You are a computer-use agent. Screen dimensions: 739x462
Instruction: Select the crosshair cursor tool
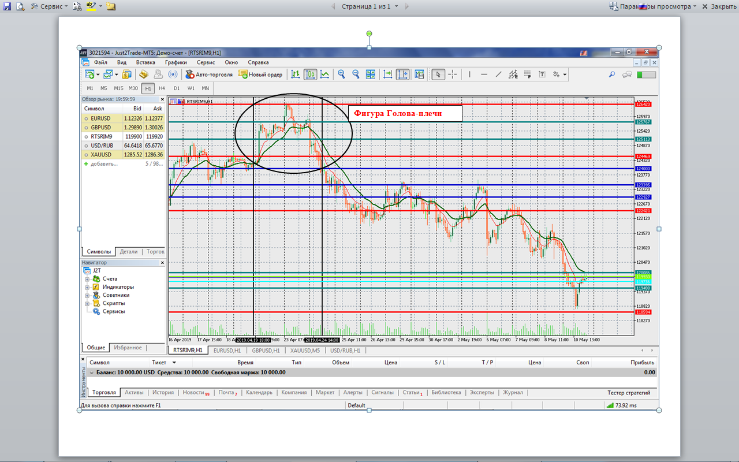pos(453,74)
